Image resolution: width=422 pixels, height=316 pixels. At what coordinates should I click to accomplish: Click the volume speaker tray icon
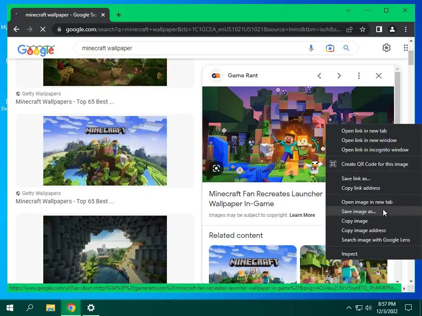(x=368, y=308)
